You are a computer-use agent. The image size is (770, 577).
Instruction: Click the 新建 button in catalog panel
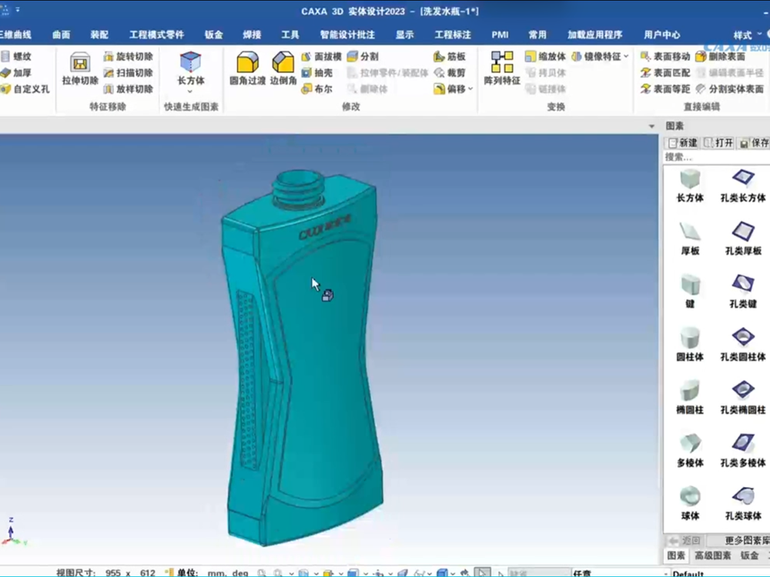pos(683,143)
